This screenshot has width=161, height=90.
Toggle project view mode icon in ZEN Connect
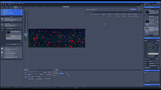point(158,40)
